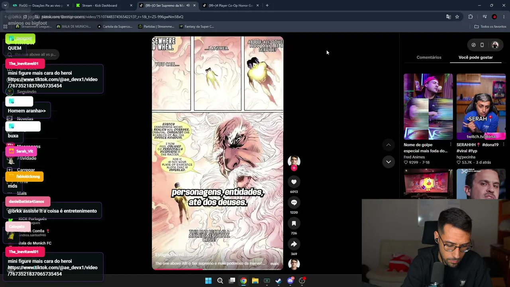Mute the tab using its speaker icon
This screenshot has width=510, height=287.
coord(188,6)
